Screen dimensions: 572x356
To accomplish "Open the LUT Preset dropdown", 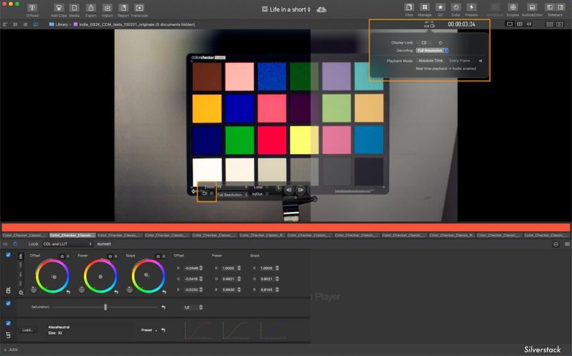I will pos(149,330).
